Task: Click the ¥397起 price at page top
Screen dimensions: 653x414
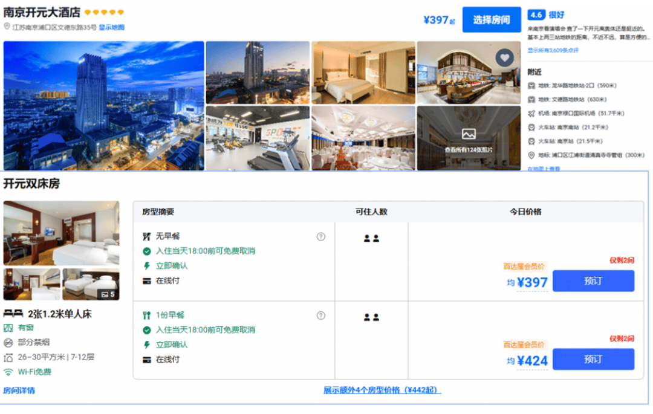Action: [440, 20]
